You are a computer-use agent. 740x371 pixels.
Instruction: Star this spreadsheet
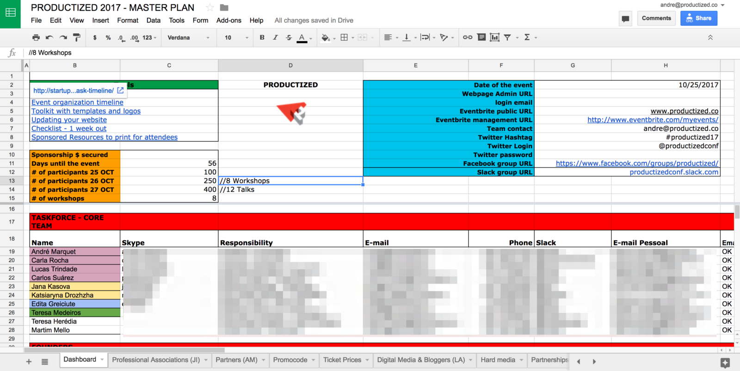[x=210, y=7]
